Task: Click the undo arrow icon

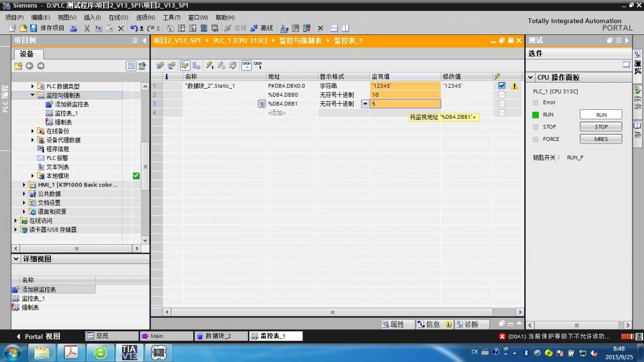Action: (134, 28)
